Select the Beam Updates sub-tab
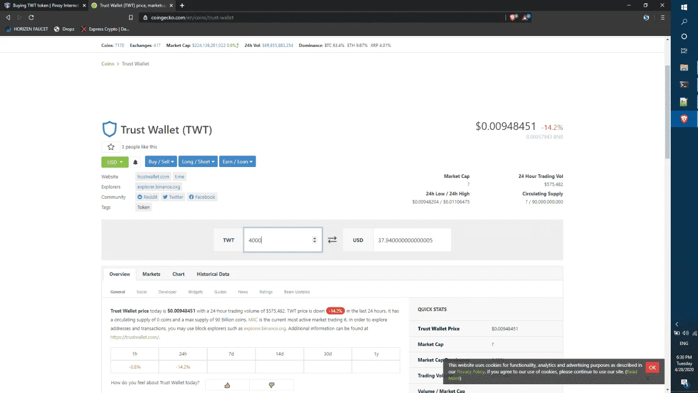The height and width of the screenshot is (393, 698). click(x=297, y=292)
